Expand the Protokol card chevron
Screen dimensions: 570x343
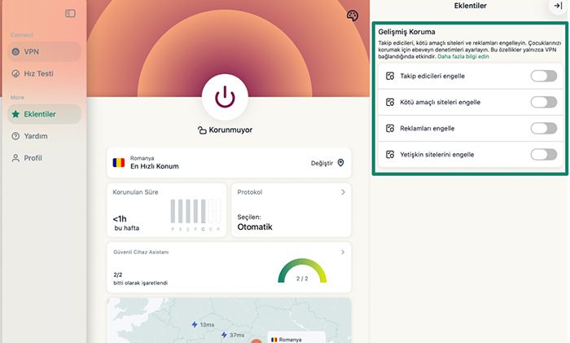[x=343, y=192]
